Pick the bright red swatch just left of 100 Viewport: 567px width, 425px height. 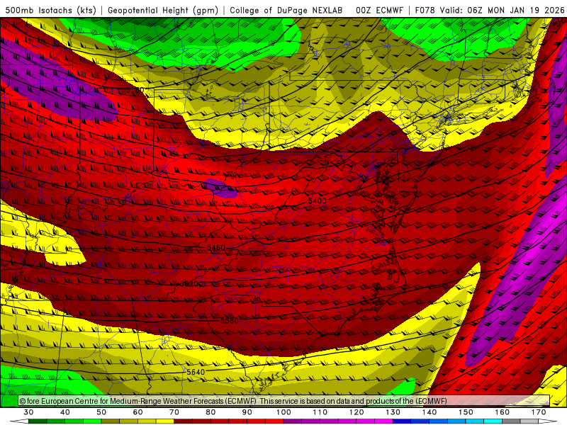click(274, 421)
